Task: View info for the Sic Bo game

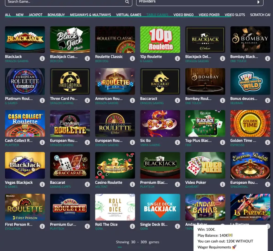Action: click(178, 142)
